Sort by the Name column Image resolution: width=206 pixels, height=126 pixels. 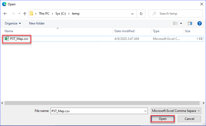[x=9, y=31]
